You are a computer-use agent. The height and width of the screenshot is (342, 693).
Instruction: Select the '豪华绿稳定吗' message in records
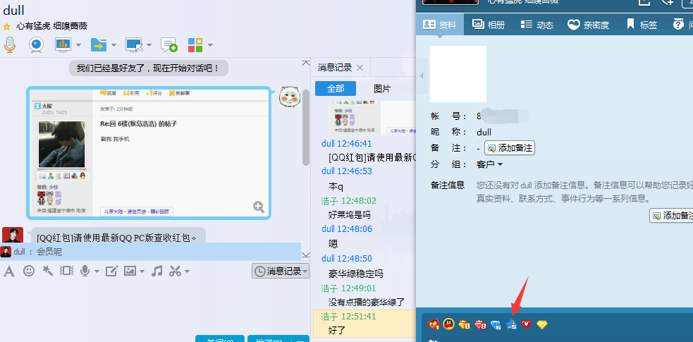(x=356, y=274)
